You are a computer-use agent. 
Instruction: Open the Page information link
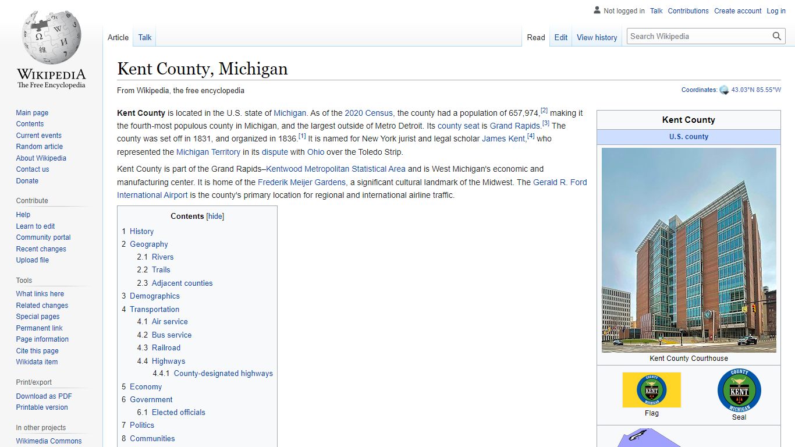coord(42,339)
